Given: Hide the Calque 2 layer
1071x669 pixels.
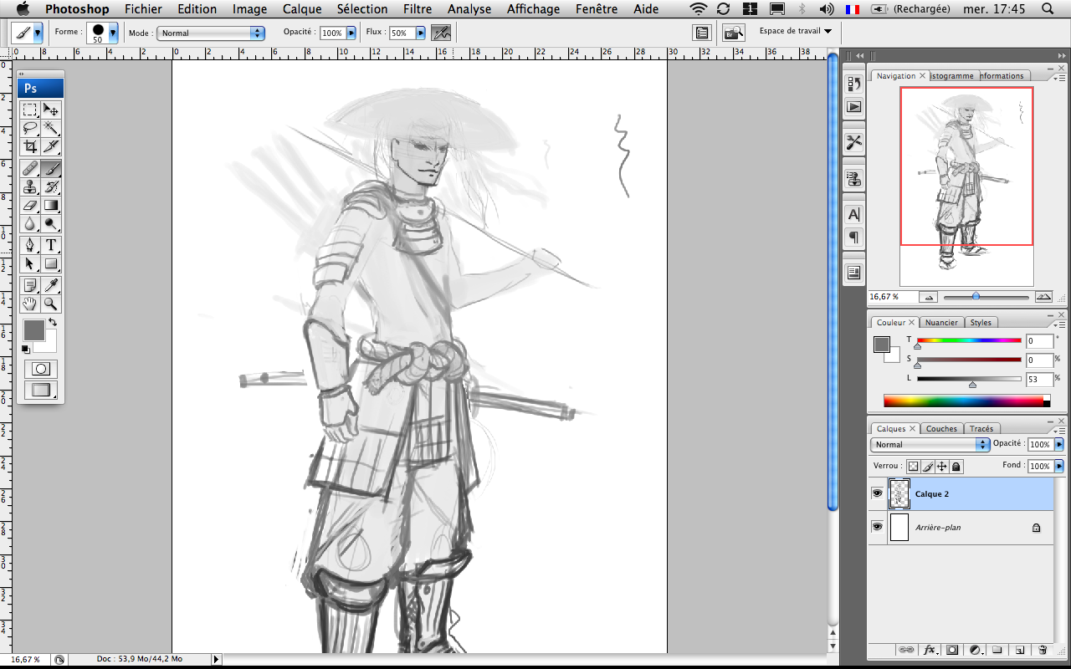Looking at the screenshot, I should click(877, 493).
